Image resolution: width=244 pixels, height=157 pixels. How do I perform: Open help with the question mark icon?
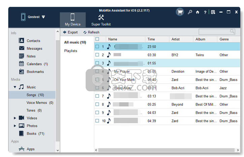coord(205,12)
